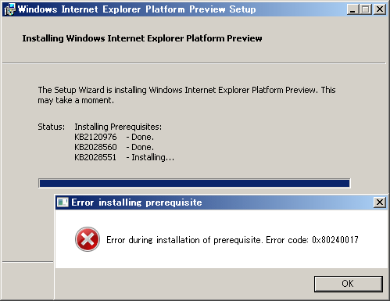Click the KB2120976 Done status line

[x=114, y=137]
